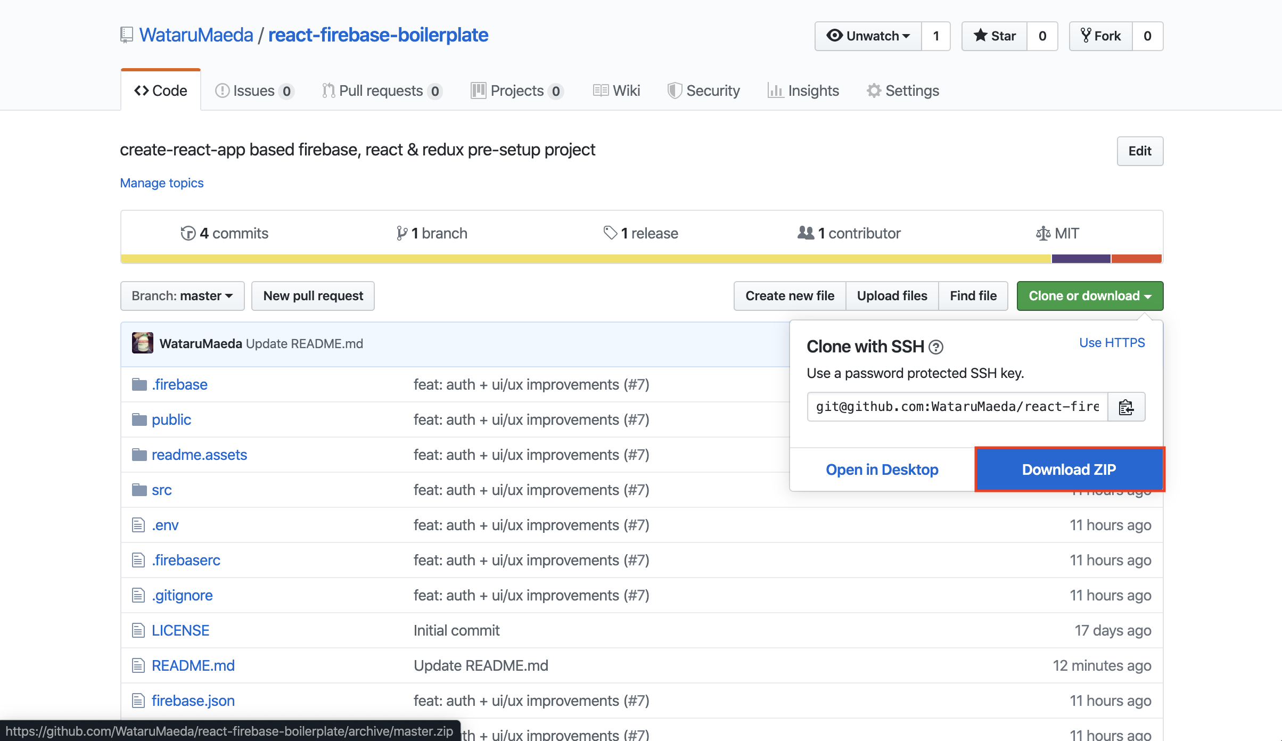The image size is (1282, 741).
Task: Switch to the Code tab
Action: click(161, 90)
